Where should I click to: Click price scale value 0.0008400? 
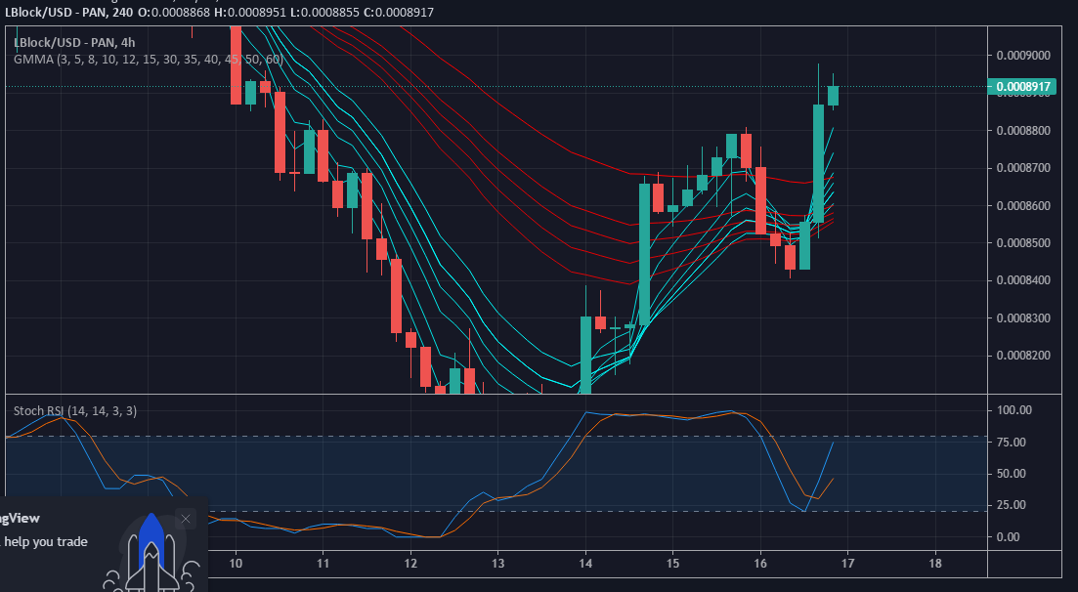click(1023, 280)
